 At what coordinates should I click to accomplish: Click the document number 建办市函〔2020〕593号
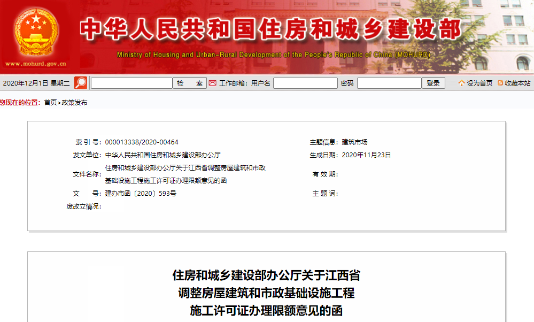[x=141, y=193]
